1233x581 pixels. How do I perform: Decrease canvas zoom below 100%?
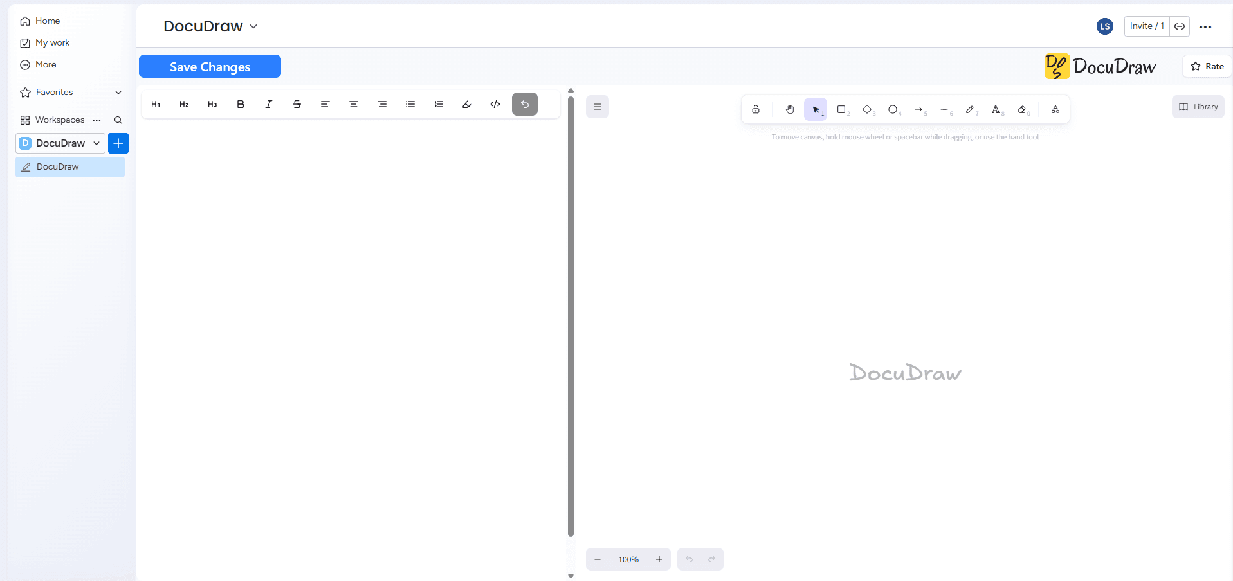tap(598, 559)
